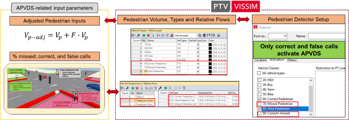Screen dimensions: 349x120
Task: Click the green plus Add icon in Vehicle Classes toolbar
Action: [144, 36]
